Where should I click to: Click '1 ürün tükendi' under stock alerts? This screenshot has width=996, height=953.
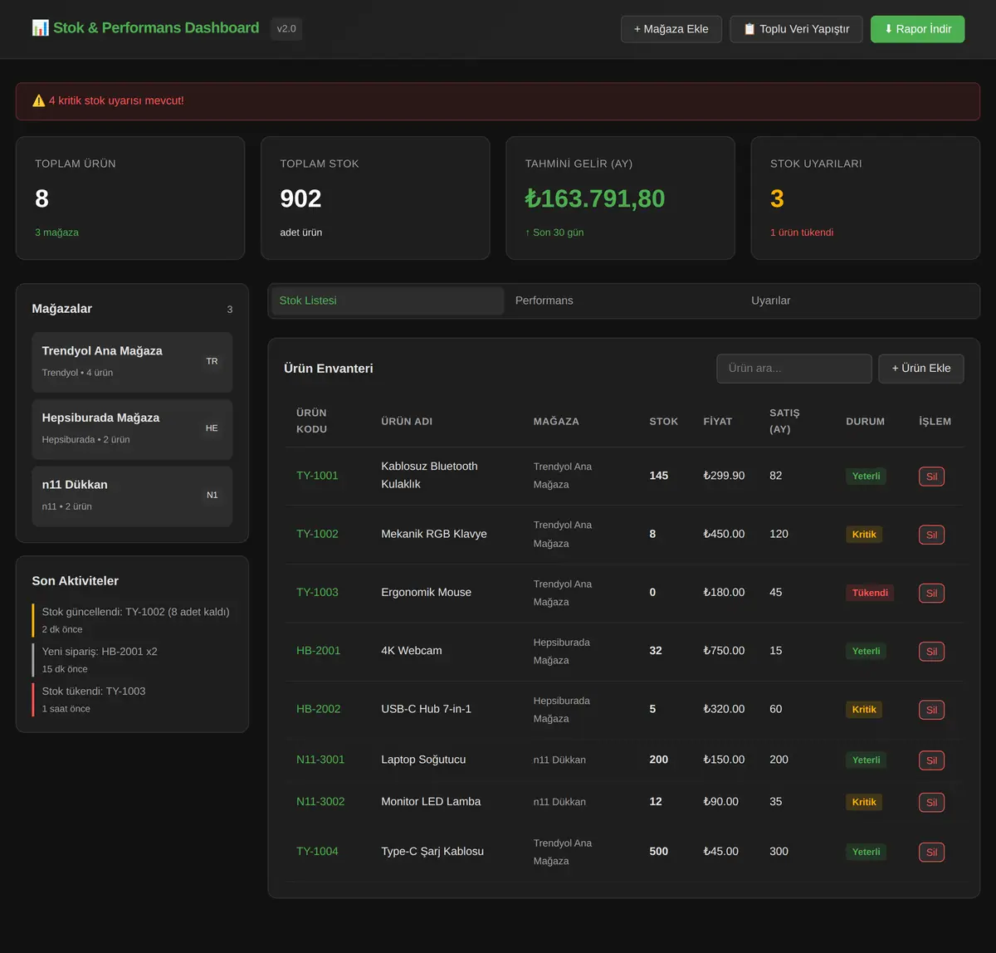point(802,232)
